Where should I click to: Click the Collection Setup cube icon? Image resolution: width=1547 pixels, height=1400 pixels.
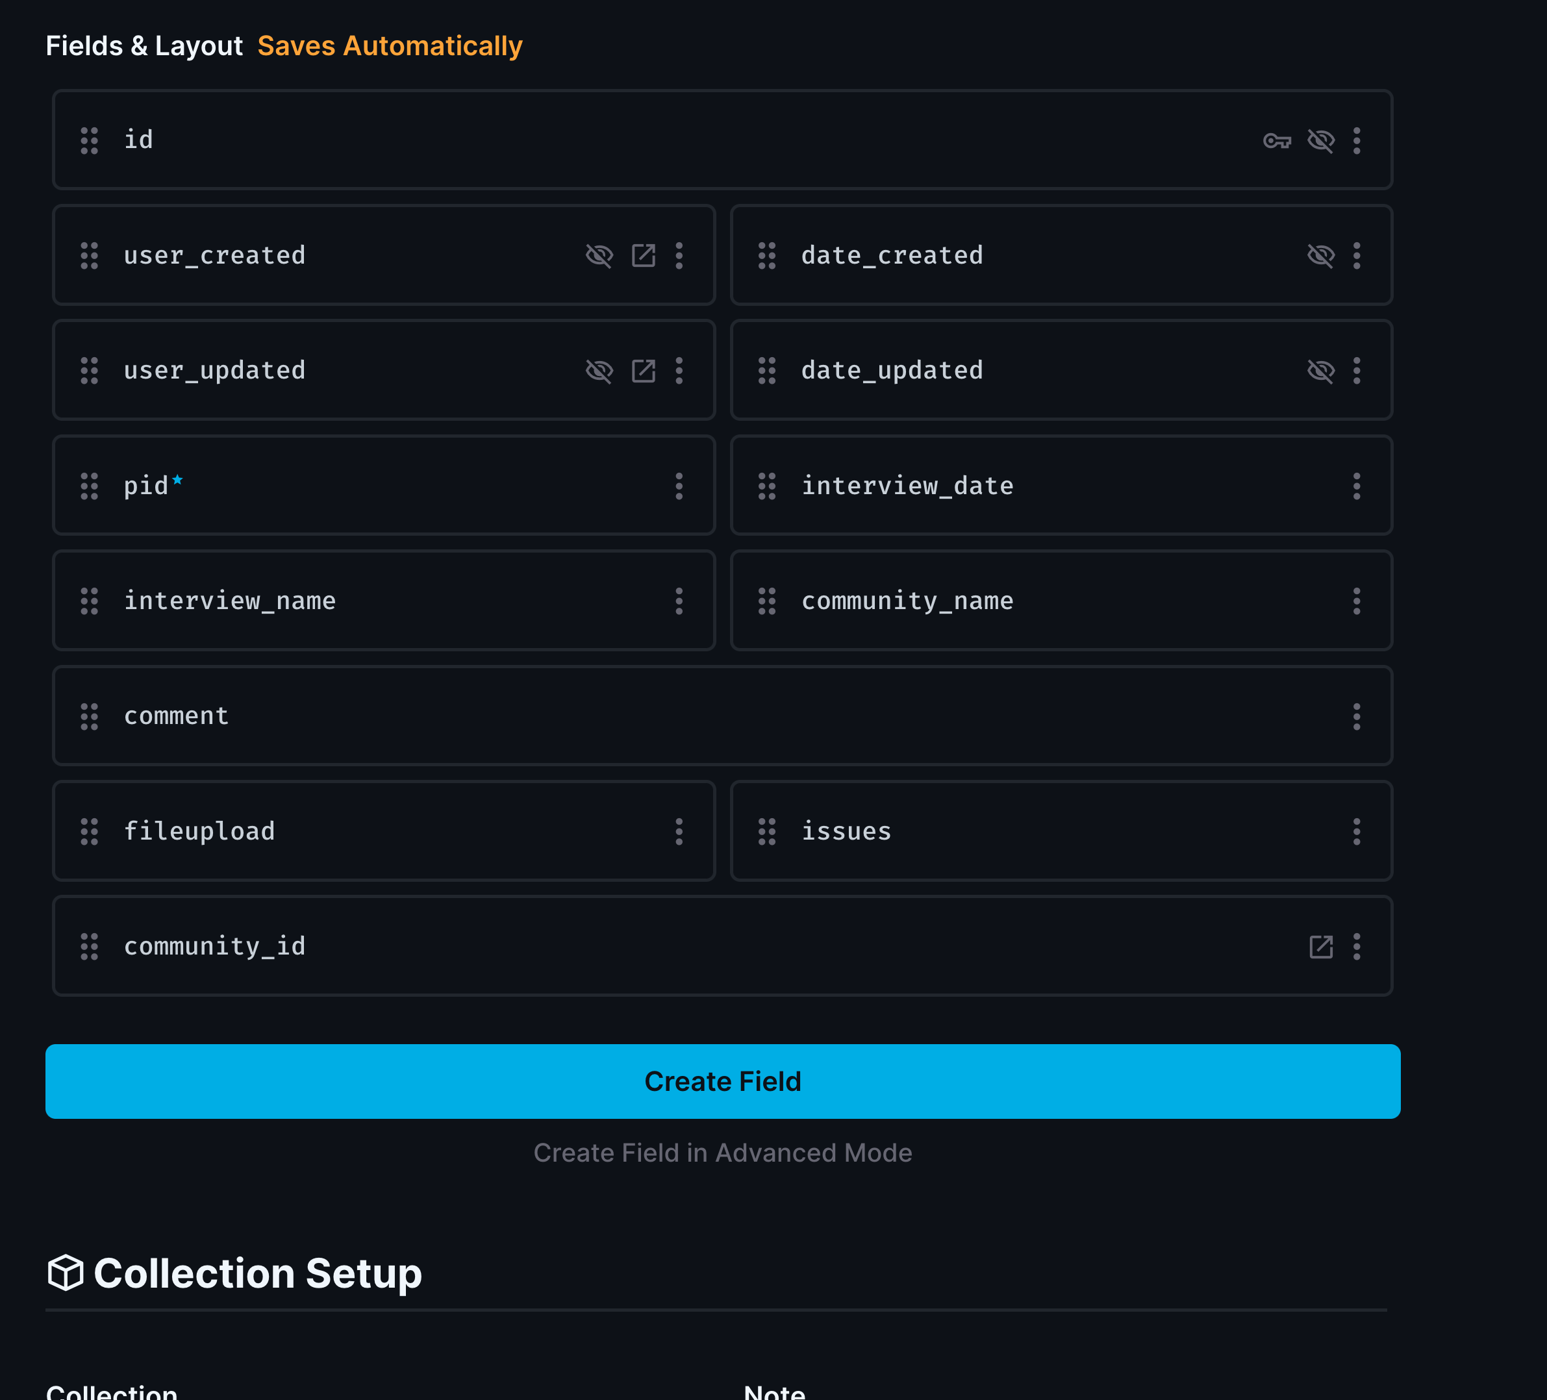click(65, 1273)
